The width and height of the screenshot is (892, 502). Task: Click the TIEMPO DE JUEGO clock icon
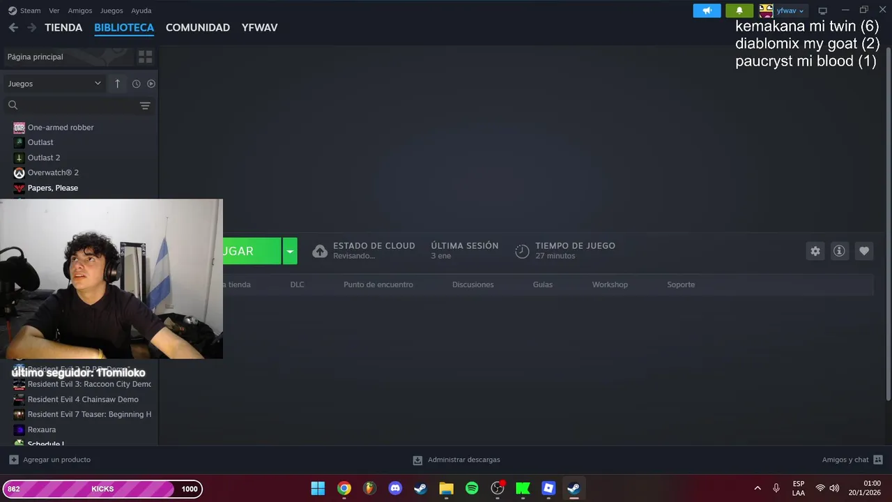(x=522, y=251)
